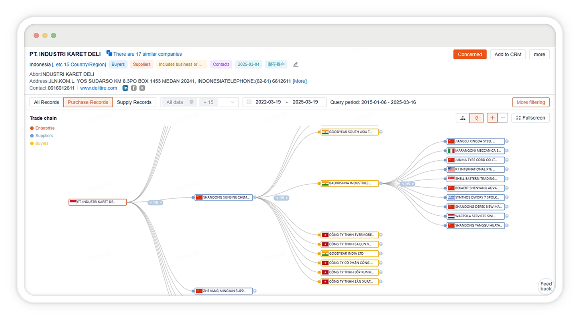Screen dimensions: 580x320
Task: Select SHANDONG DEREK NEW node
Action: point(476,207)
